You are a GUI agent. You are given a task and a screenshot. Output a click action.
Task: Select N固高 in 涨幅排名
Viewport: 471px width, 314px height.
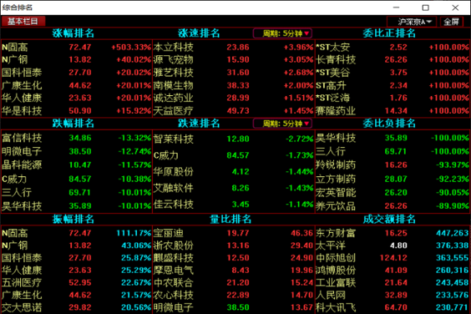tap(77, 47)
